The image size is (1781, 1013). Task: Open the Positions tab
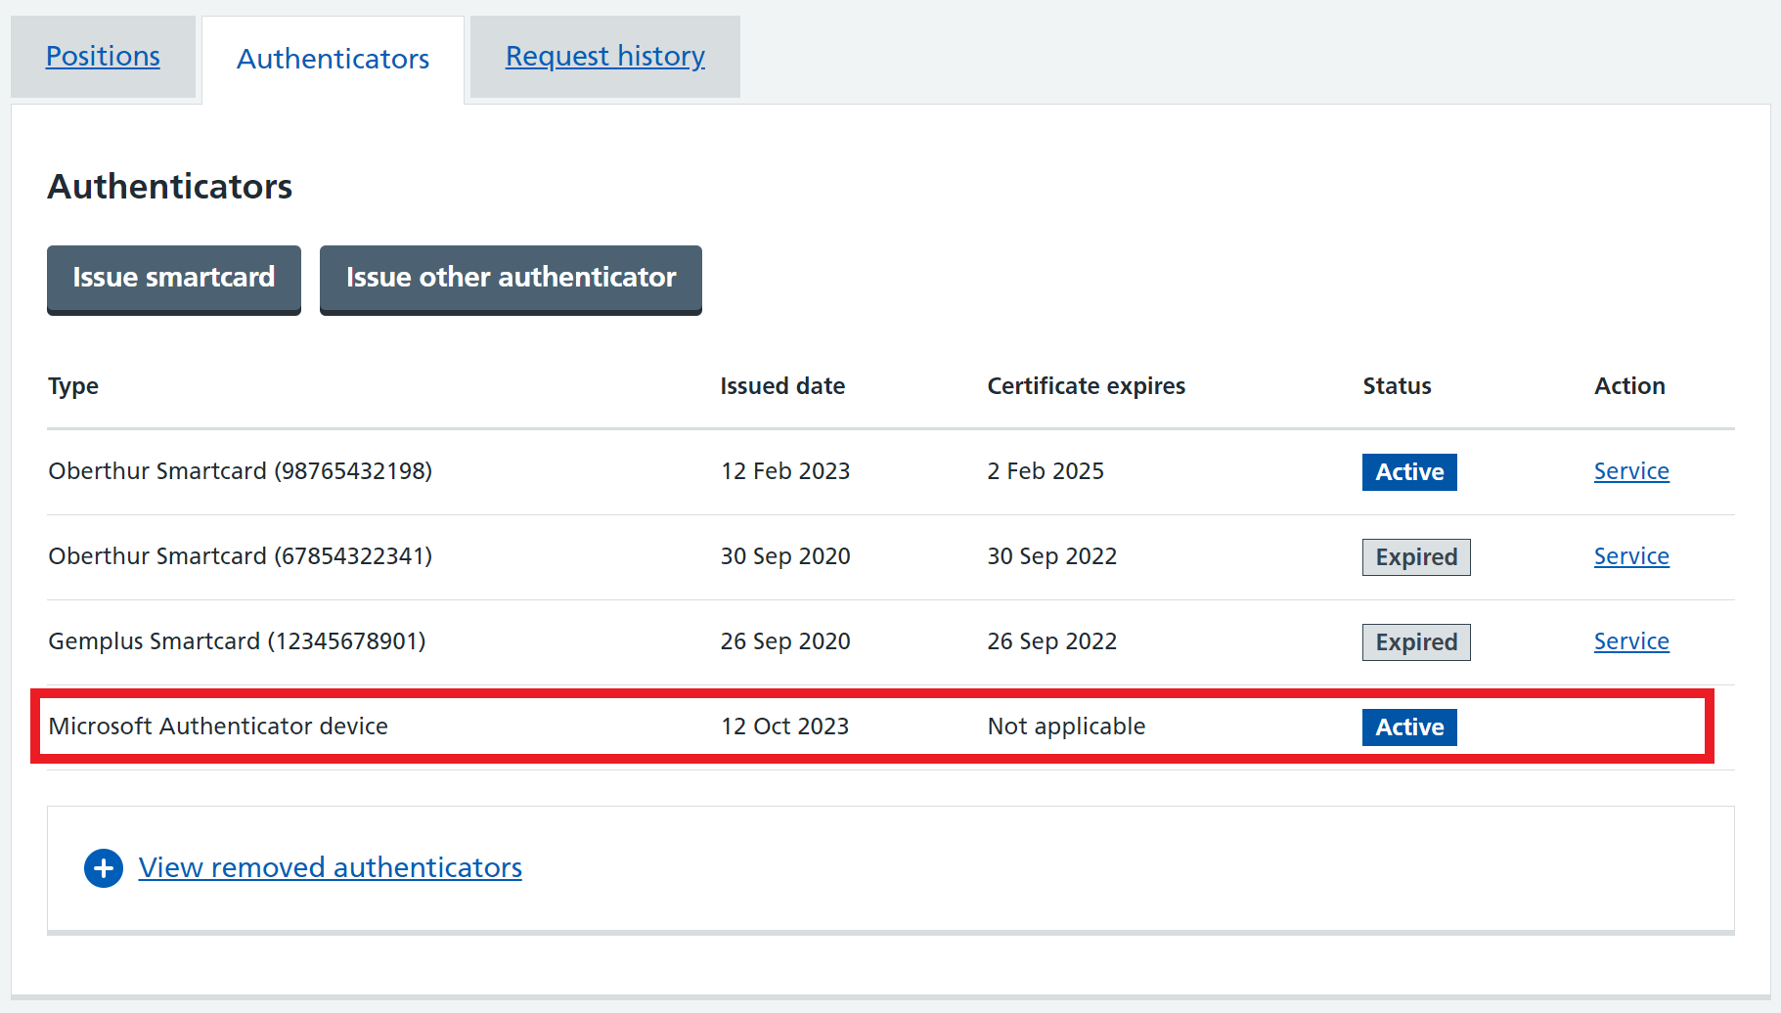click(103, 57)
